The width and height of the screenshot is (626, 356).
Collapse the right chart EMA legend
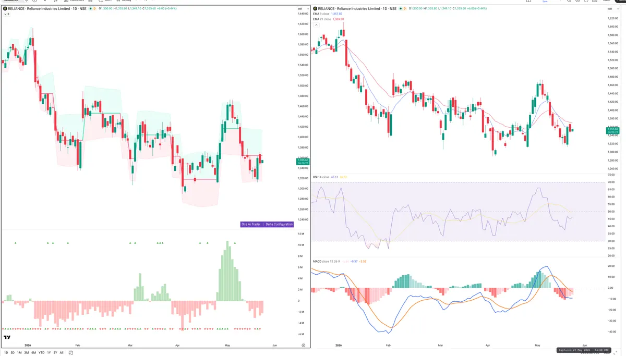[x=316, y=24]
